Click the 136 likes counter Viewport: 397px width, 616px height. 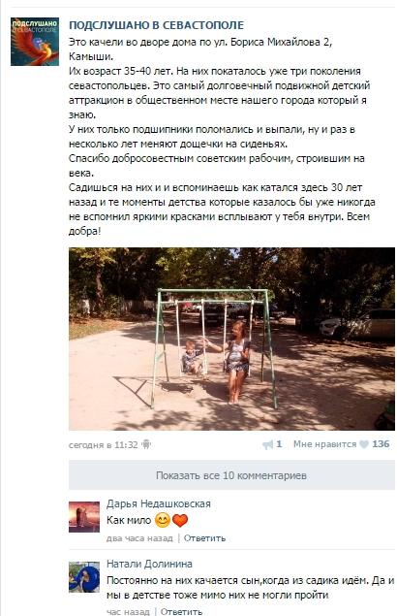[x=381, y=444]
